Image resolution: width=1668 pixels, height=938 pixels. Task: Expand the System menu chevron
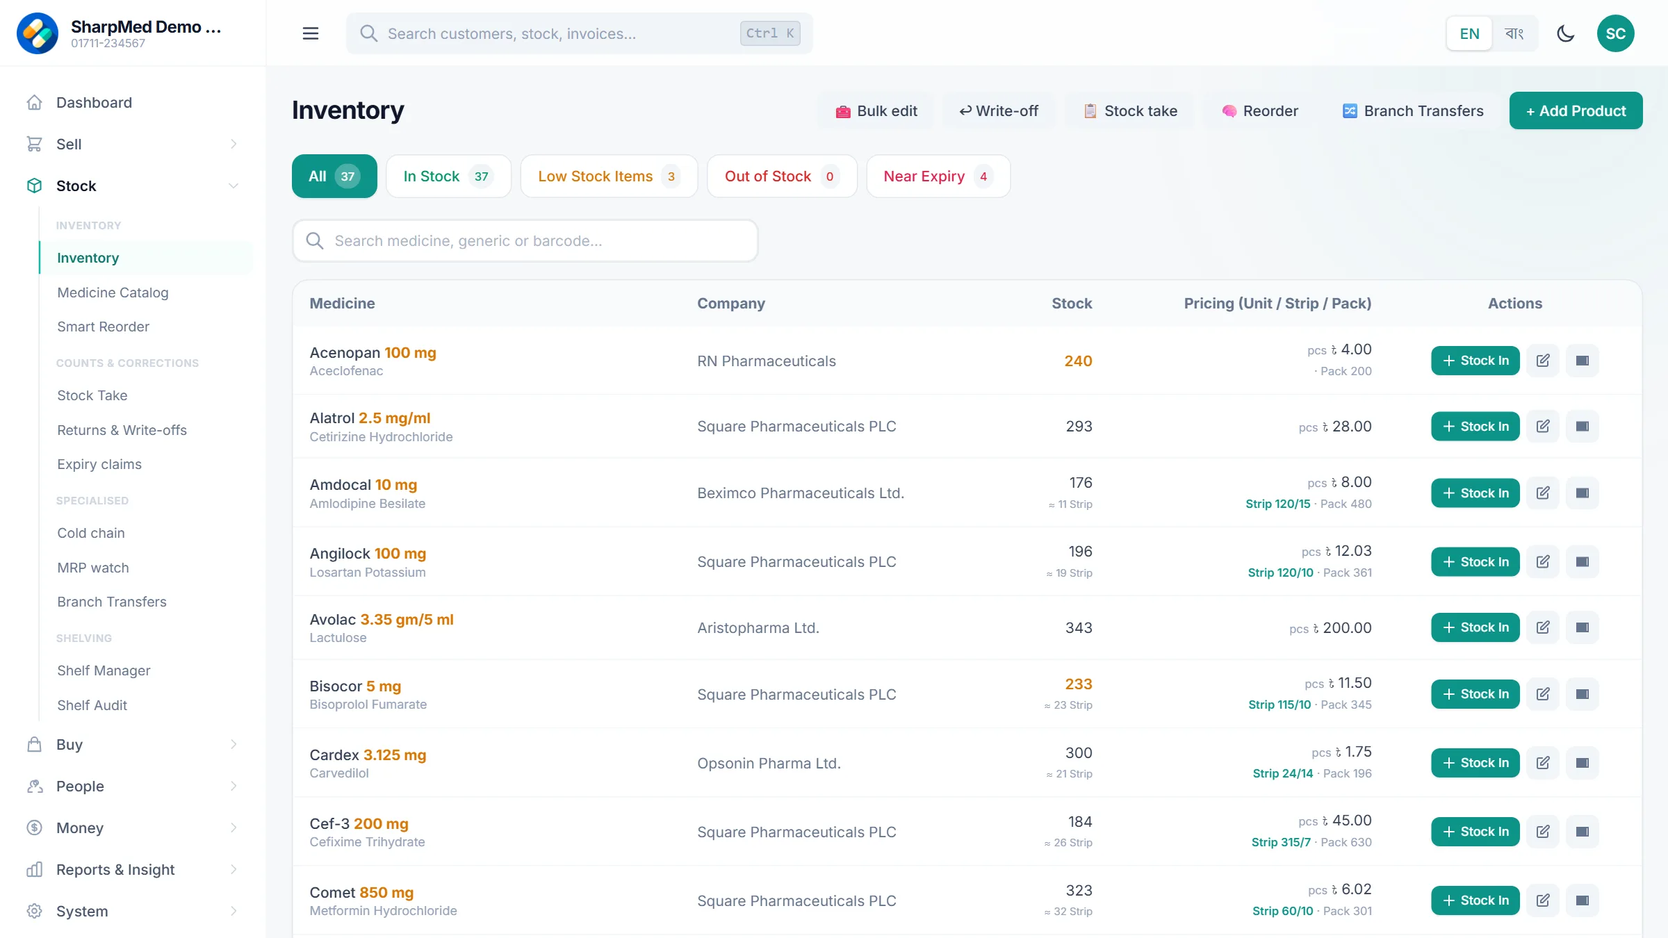click(234, 912)
